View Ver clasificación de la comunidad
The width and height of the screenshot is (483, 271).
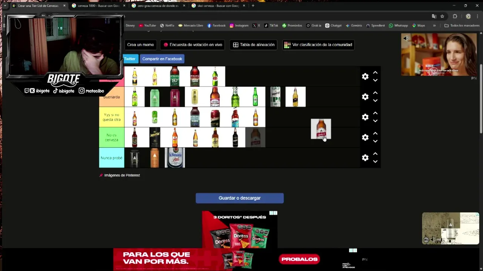click(x=318, y=45)
